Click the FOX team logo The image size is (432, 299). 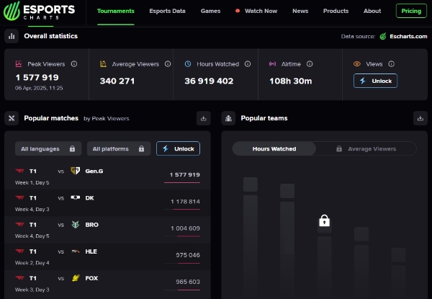tap(76, 278)
